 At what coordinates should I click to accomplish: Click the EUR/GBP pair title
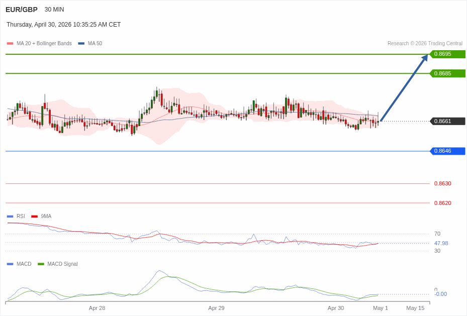click(22, 10)
